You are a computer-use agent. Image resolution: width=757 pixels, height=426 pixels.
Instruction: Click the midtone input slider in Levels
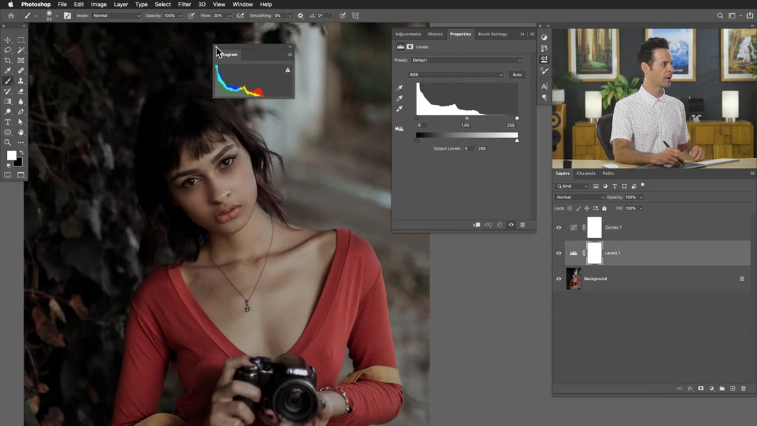click(x=467, y=118)
